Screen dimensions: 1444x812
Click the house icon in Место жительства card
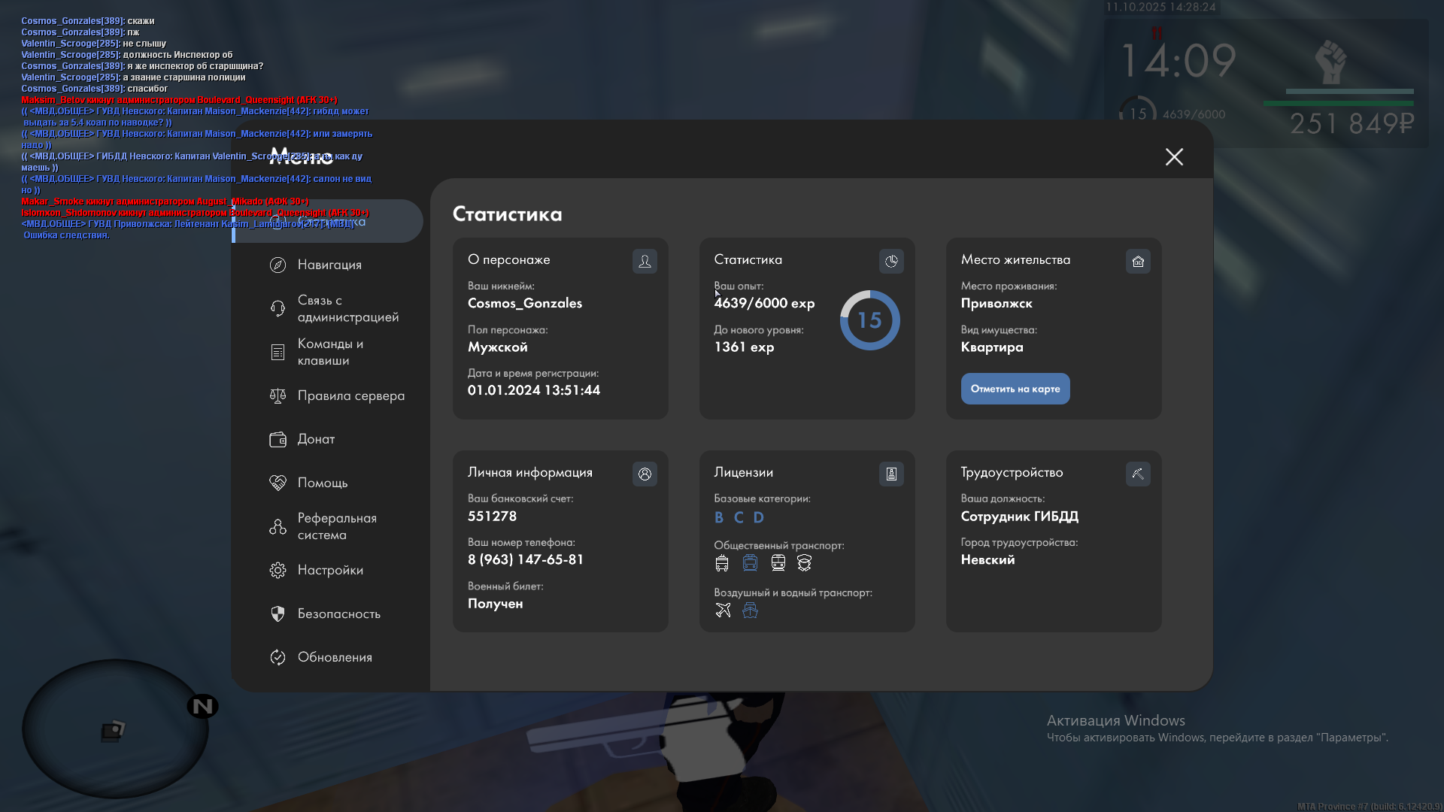tap(1138, 262)
